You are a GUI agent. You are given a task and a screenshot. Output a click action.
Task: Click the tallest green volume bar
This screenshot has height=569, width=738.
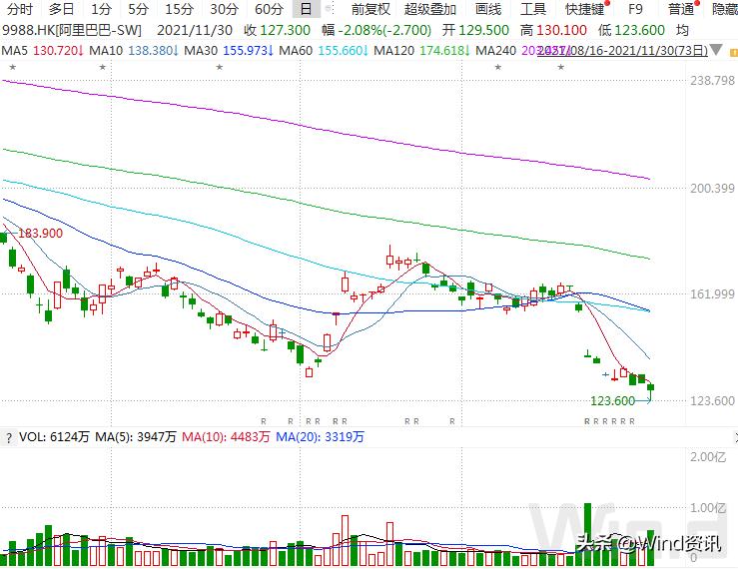[587, 534]
